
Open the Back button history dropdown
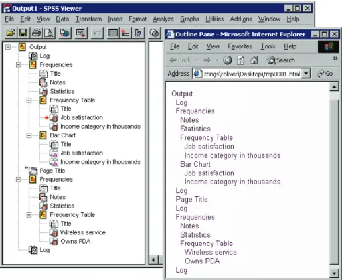click(x=197, y=60)
